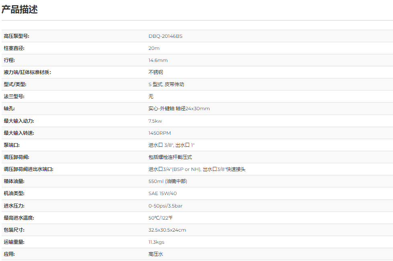This screenshot has width=393, height=261.
Task: Click the 最高进水温度 row label
Action: click(x=19, y=218)
